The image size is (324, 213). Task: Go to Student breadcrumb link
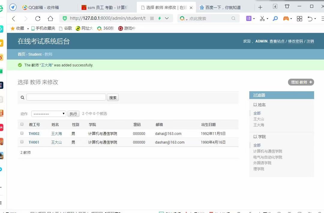click(x=35, y=54)
